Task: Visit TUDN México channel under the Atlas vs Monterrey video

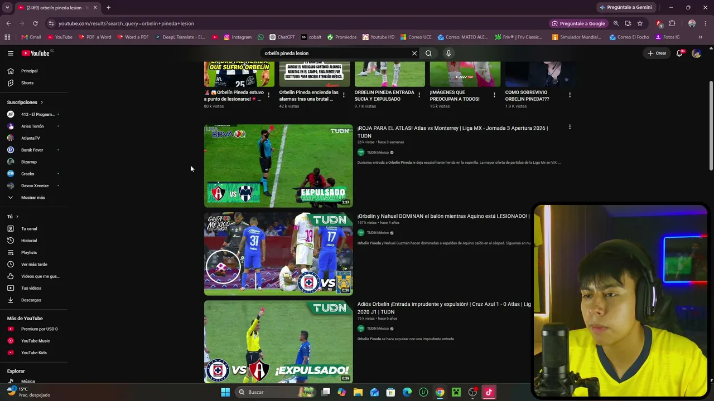Action: [378, 153]
